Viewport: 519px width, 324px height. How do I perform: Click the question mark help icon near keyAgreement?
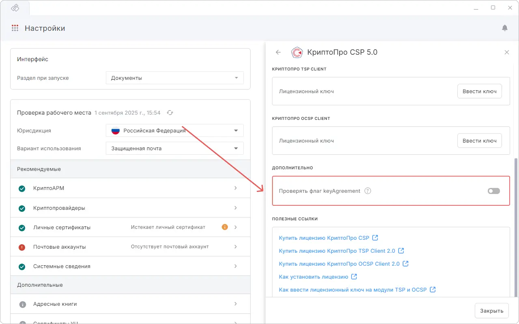click(x=367, y=190)
